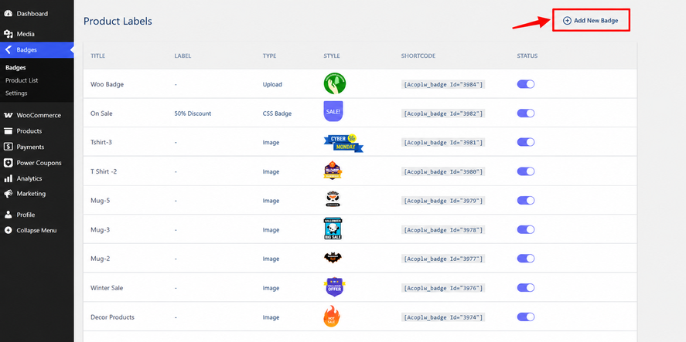The height and width of the screenshot is (342, 686).
Task: Open the On Sale badge title
Action: 101,113
